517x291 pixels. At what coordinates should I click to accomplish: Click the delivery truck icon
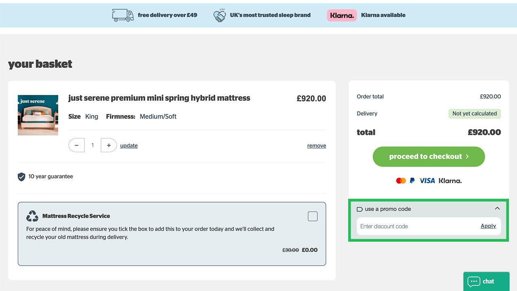click(x=123, y=15)
